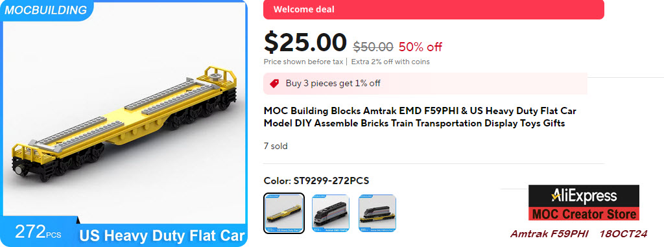Screen dimensions: 664x247
Task: Click the AliExpress logo
Action: pyautogui.click(x=584, y=196)
